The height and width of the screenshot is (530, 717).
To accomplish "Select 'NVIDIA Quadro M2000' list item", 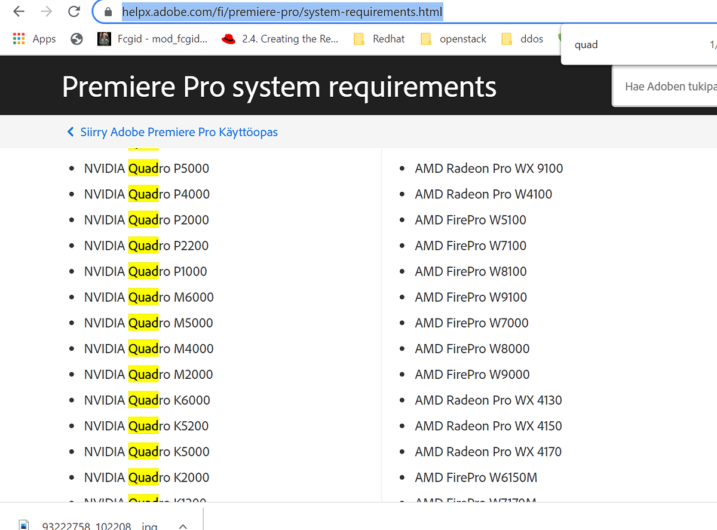I will pos(149,374).
